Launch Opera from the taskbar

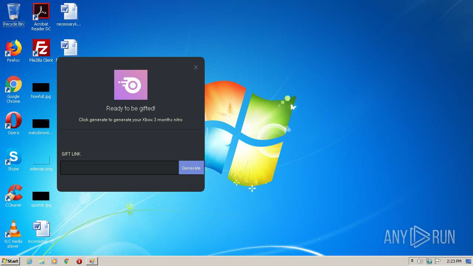point(79,261)
